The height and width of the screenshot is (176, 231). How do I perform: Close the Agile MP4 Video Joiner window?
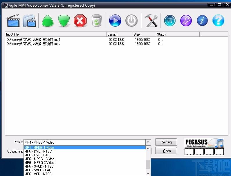pos(227,5)
